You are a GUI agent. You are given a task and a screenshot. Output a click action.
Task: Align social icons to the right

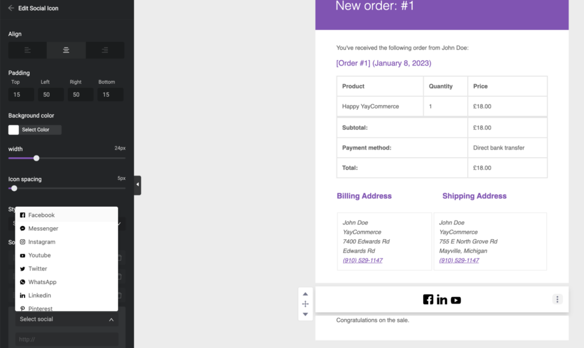[105, 50]
